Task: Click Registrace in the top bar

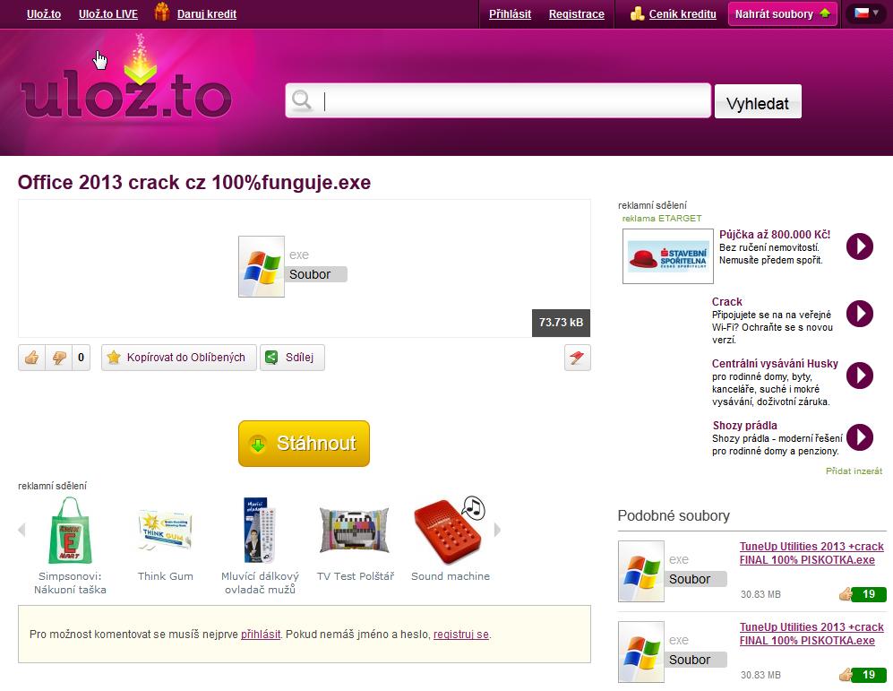Action: (576, 14)
